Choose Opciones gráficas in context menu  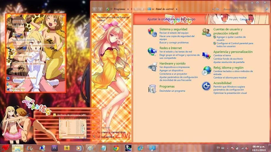pos(22,56)
